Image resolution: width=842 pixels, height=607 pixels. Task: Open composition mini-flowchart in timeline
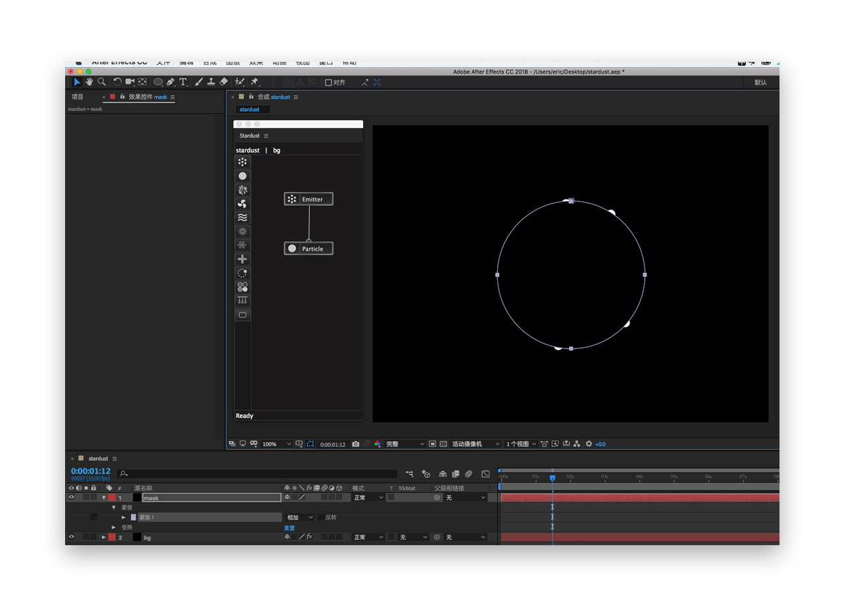coord(410,473)
